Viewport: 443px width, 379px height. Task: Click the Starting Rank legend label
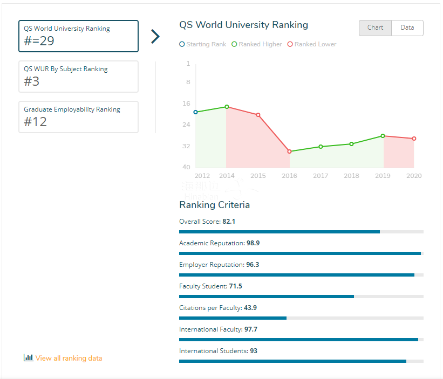206,44
